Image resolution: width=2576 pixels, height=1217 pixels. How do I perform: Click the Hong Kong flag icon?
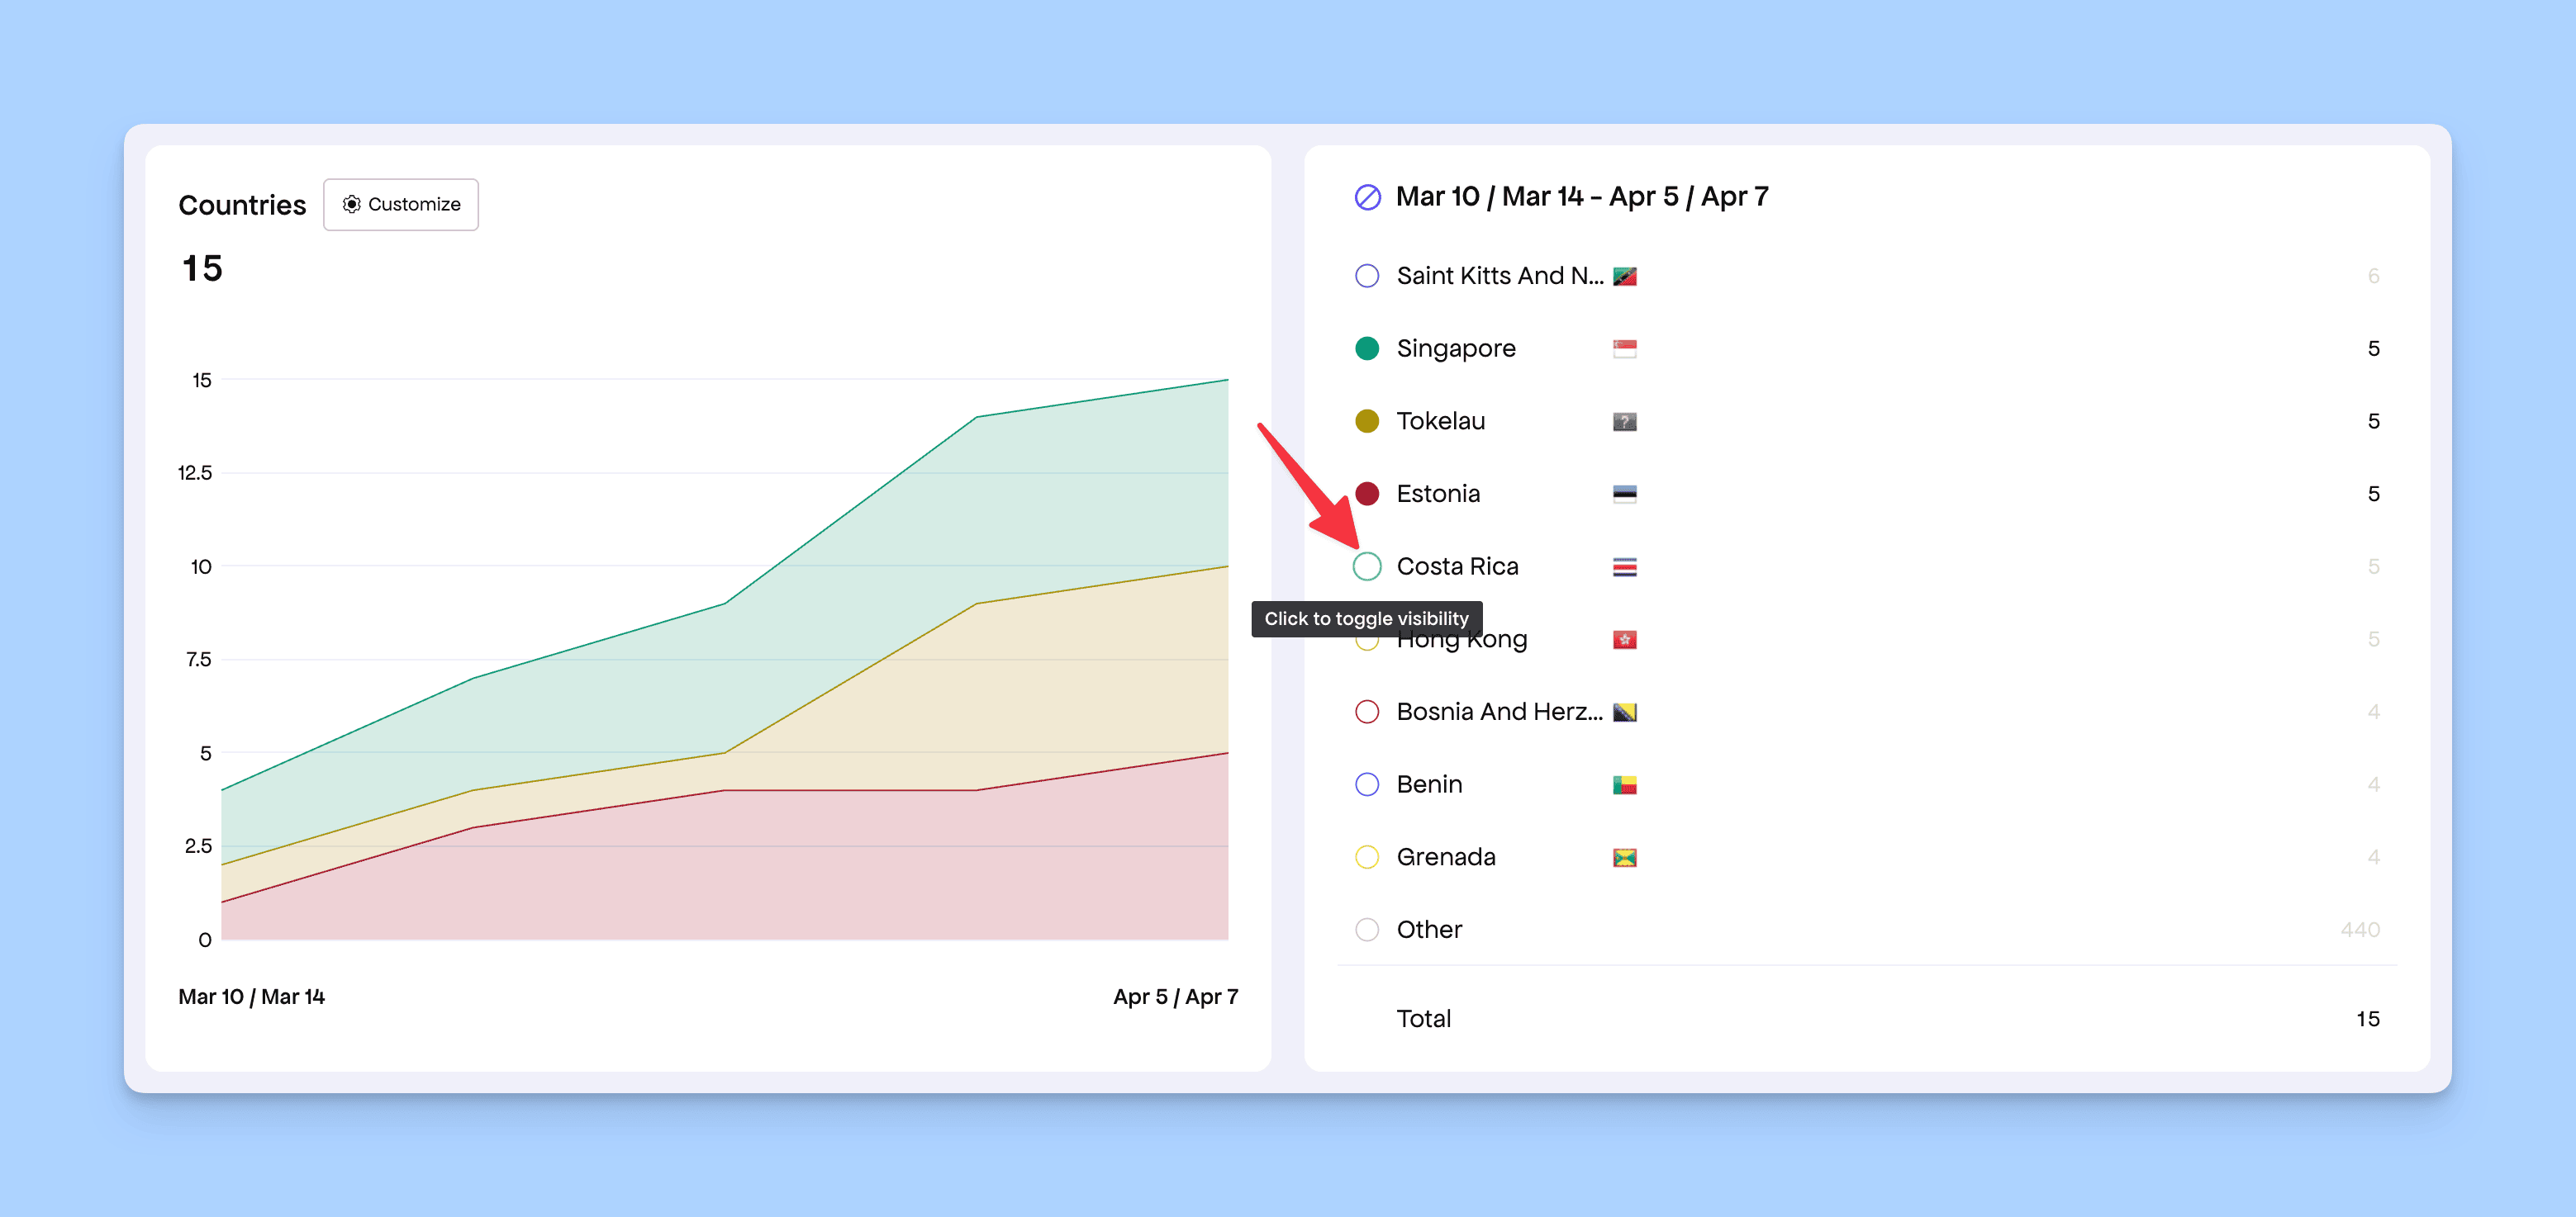coord(1624,640)
